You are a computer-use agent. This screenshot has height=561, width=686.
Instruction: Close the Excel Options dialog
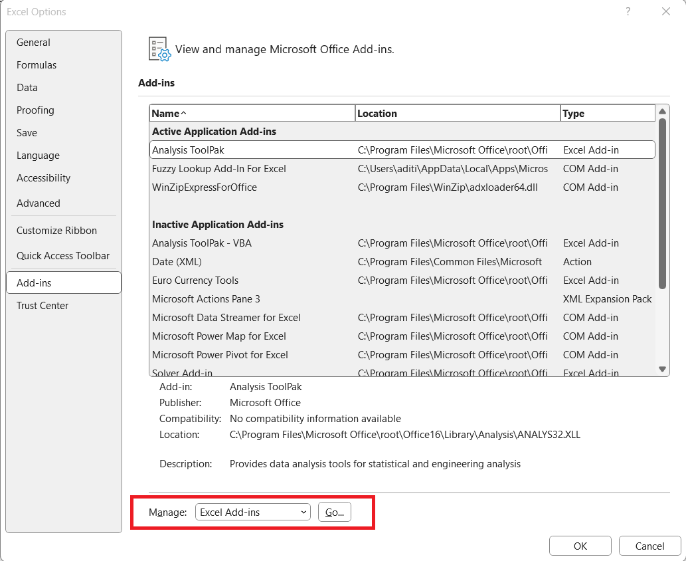(x=666, y=12)
